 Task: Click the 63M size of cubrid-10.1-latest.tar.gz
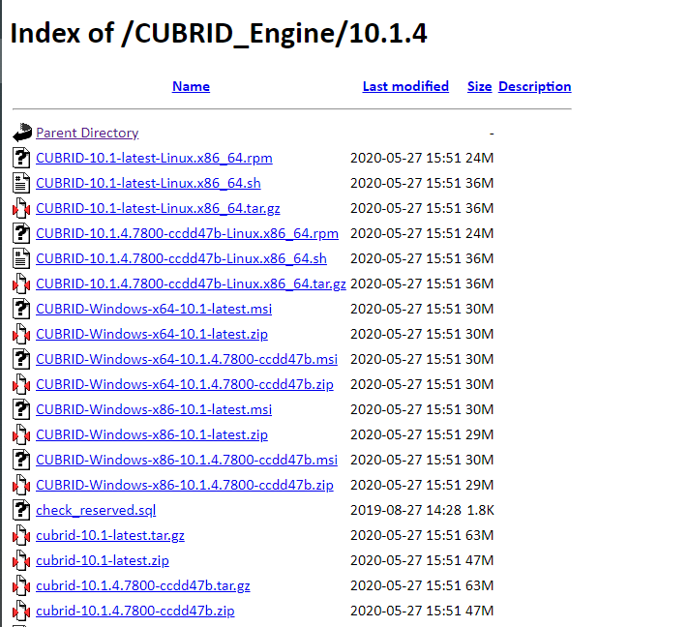click(480, 536)
